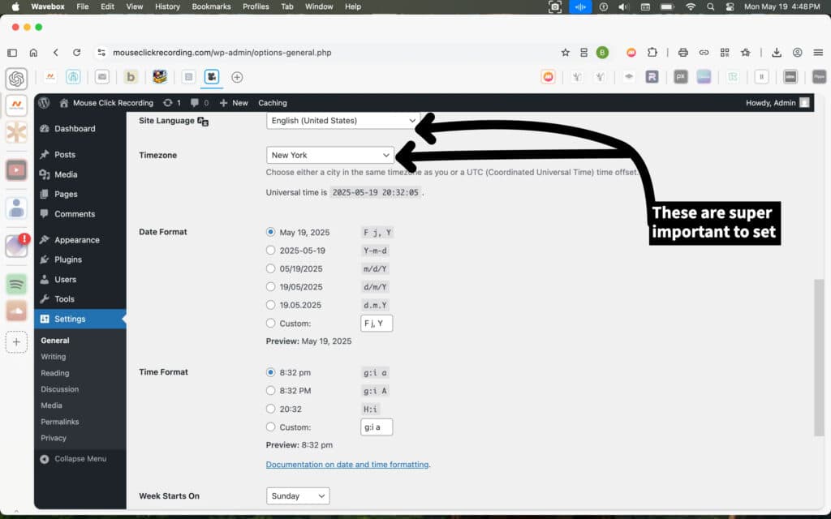Click the custom time format text field
The height and width of the screenshot is (519, 831).
(377, 427)
